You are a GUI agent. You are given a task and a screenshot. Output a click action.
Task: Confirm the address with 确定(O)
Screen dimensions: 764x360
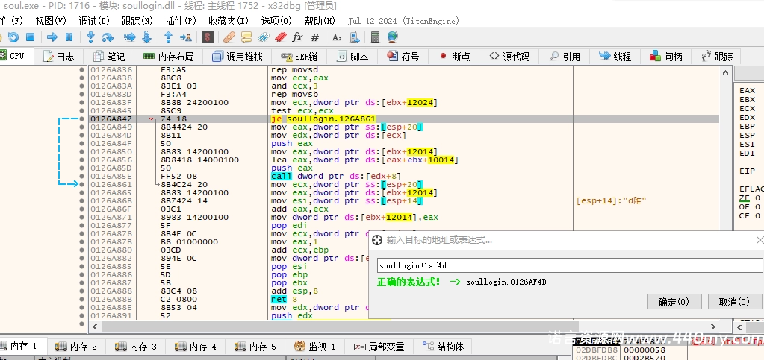point(674,302)
